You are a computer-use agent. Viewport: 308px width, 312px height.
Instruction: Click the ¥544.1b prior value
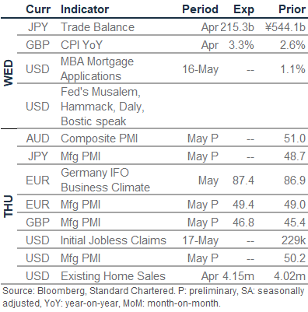pos(285,27)
